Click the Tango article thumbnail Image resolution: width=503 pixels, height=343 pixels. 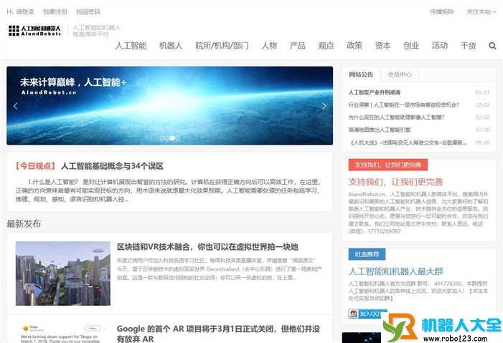click(63, 333)
